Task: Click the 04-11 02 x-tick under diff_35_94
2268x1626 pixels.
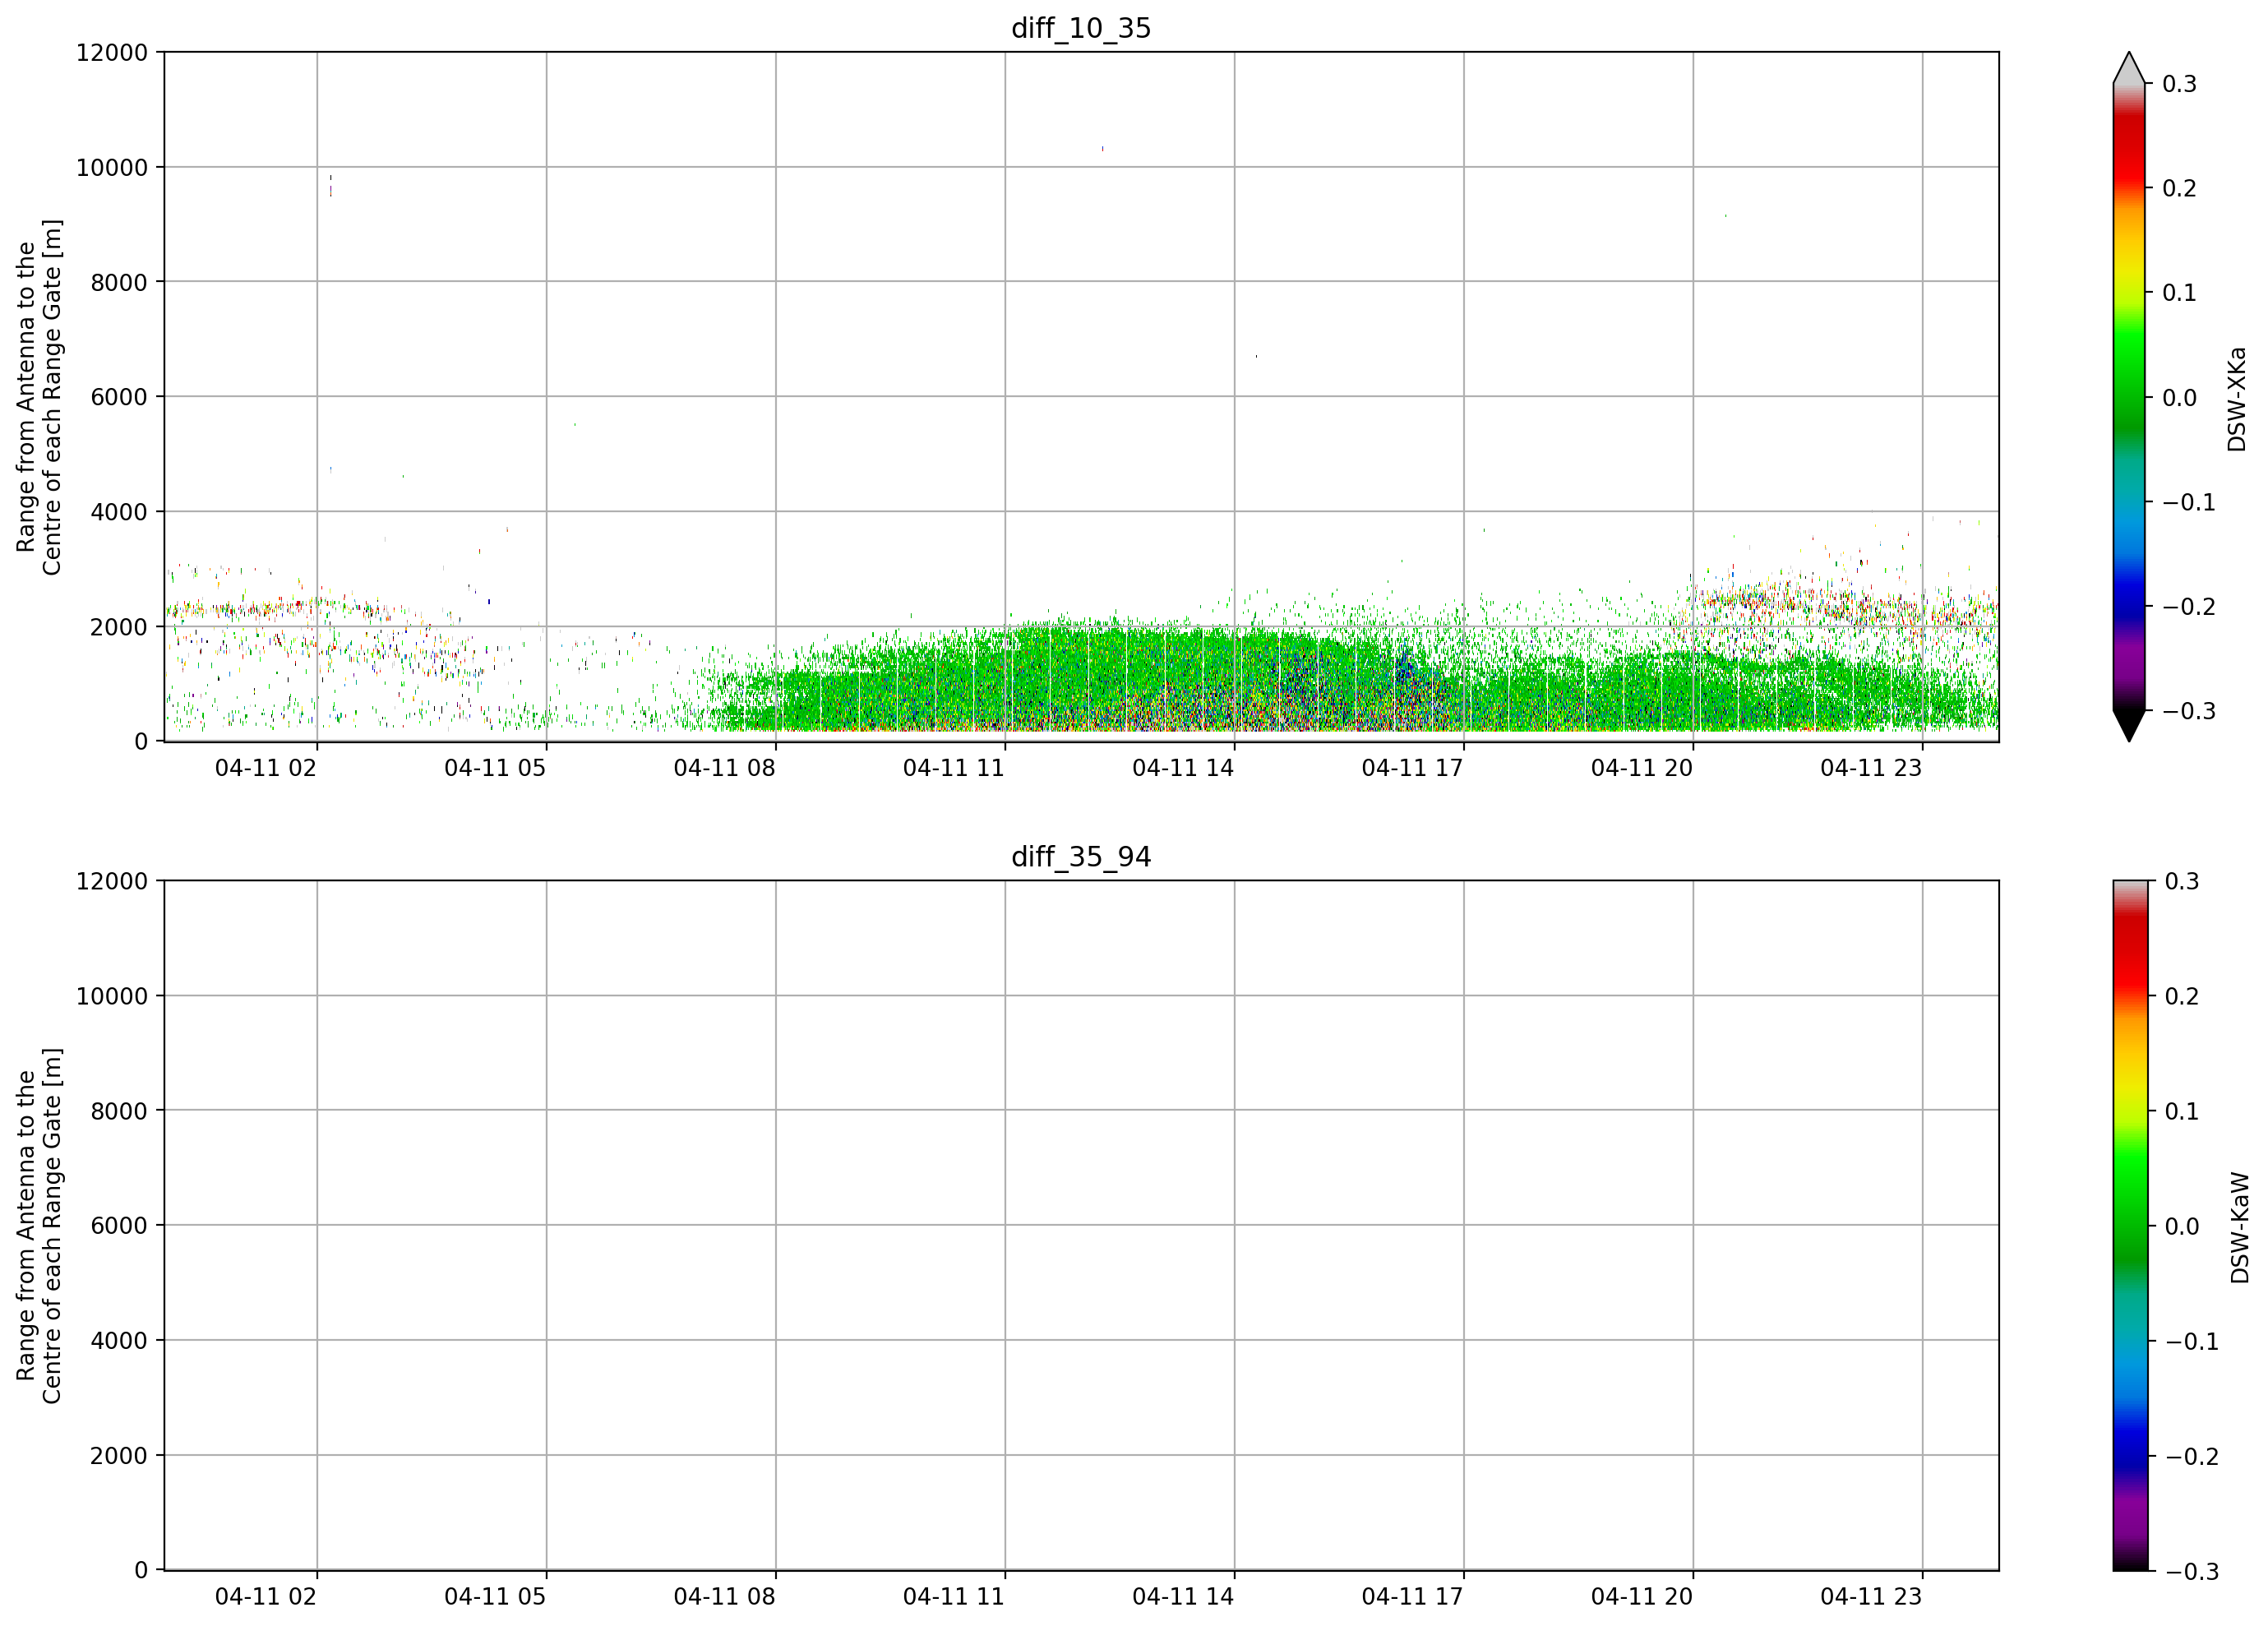Action: (x=266, y=1597)
